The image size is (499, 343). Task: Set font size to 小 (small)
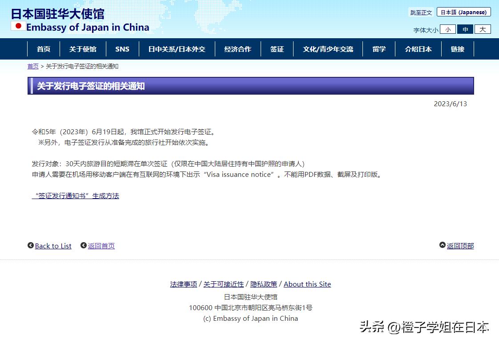pos(448,30)
